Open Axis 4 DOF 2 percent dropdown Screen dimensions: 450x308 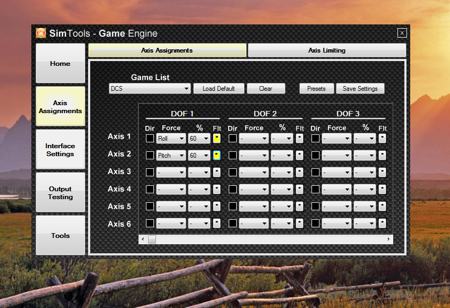[x=282, y=190]
